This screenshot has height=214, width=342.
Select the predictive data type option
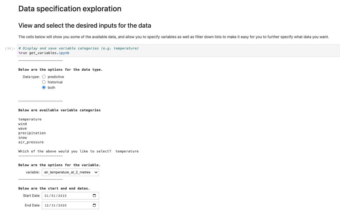[x=44, y=77]
